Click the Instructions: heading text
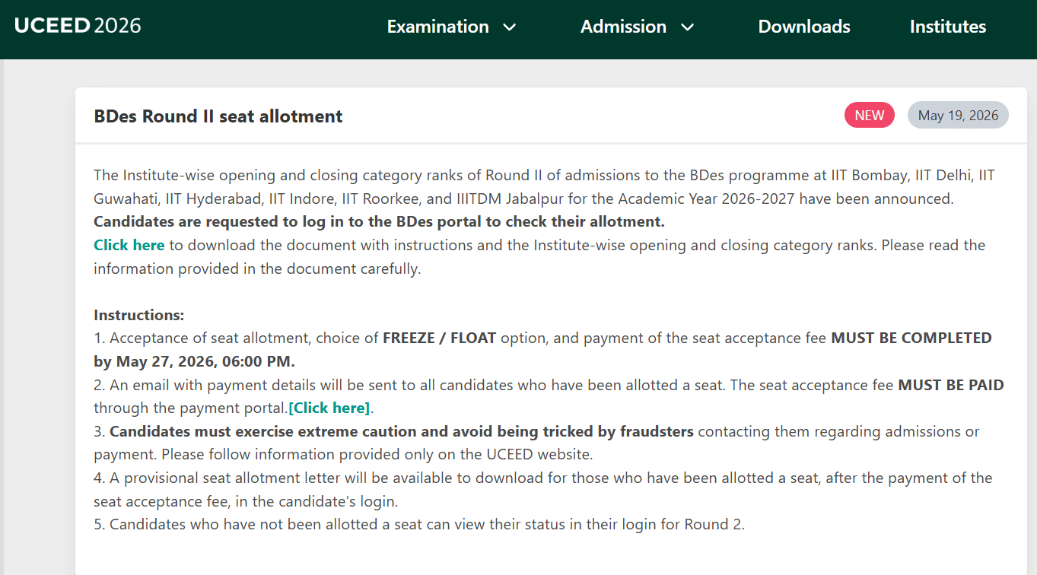 tap(139, 315)
